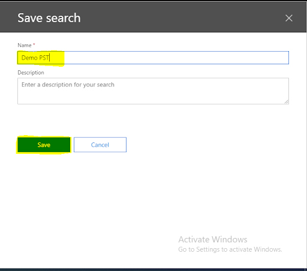
Task: Click the dark gray dialog header bar
Action: pos(153,17)
